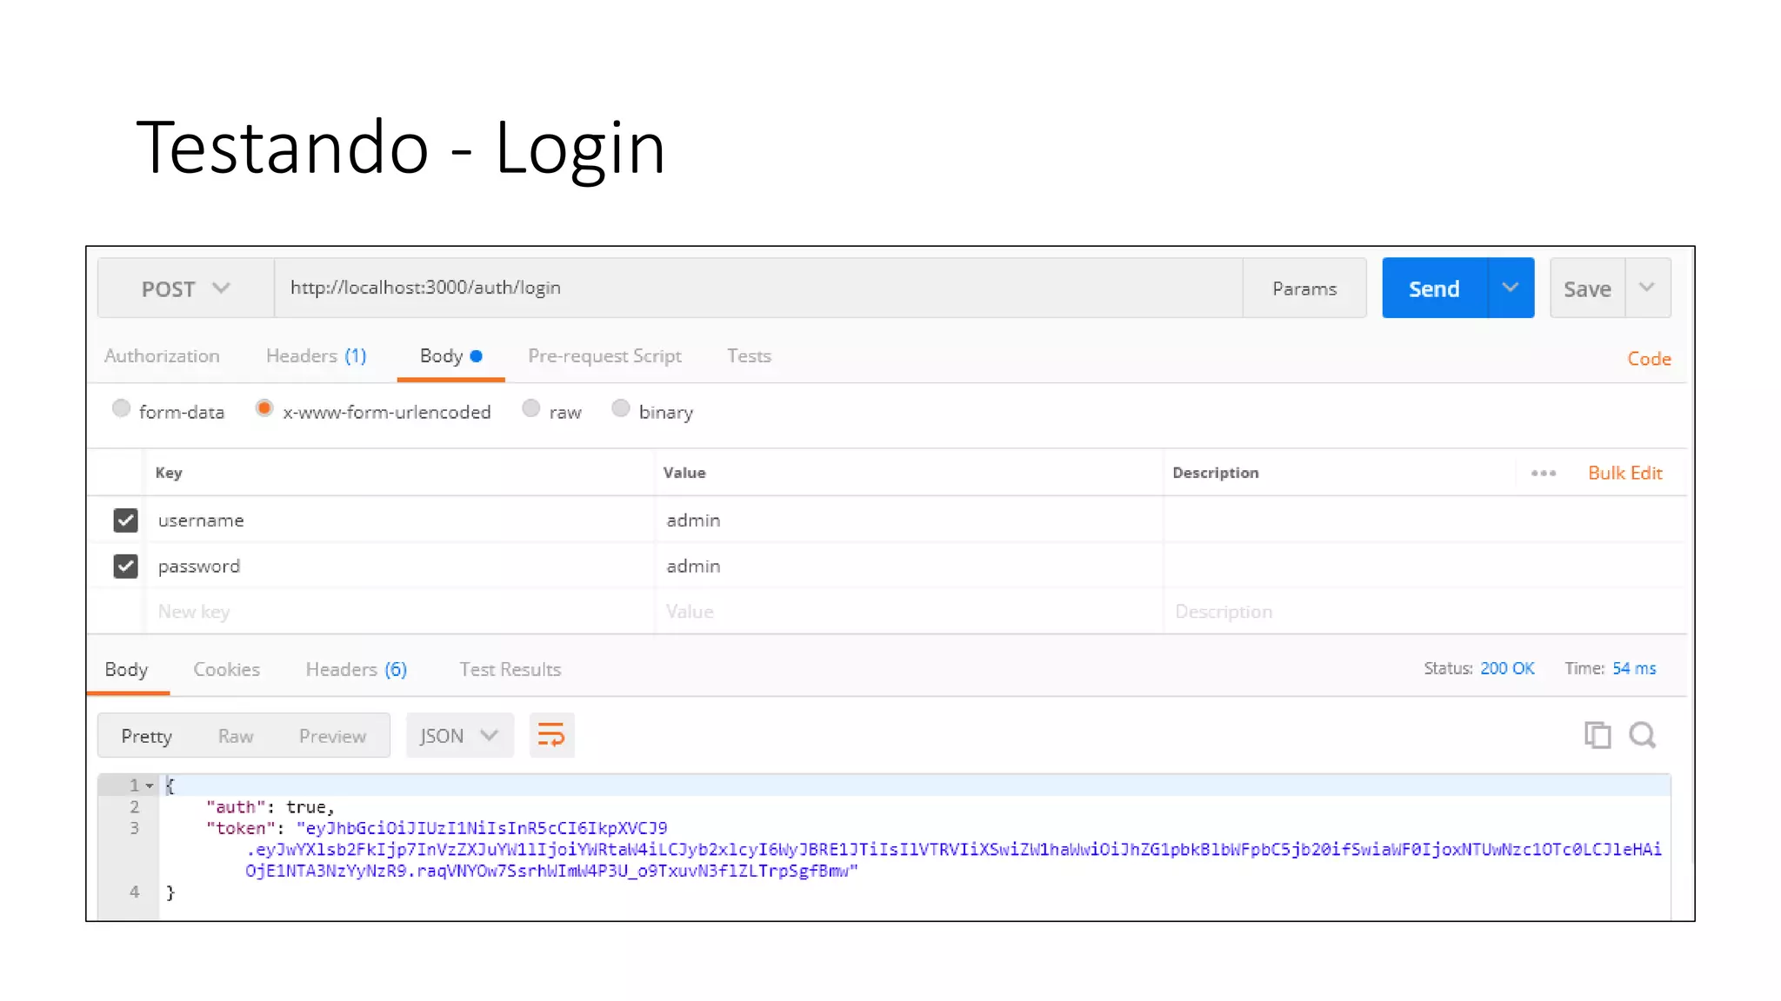Click the Description column header

tap(1215, 473)
